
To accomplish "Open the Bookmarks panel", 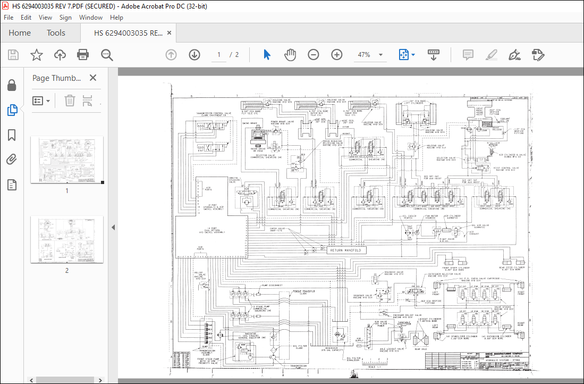I will [12, 135].
